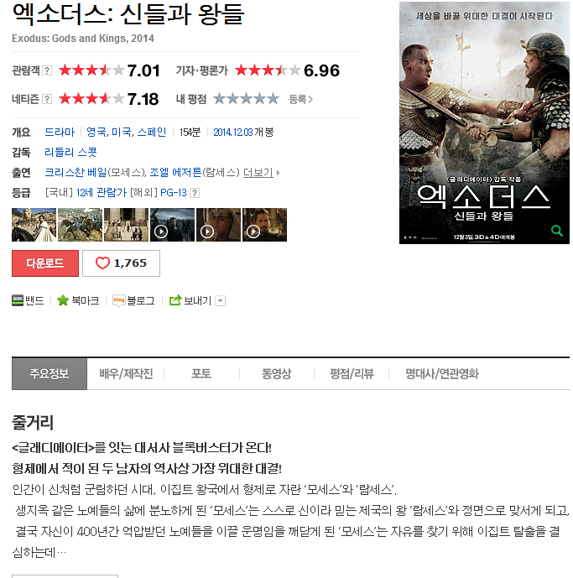Switch to the 동영상 tab
The image size is (573, 578).
pyautogui.click(x=276, y=374)
